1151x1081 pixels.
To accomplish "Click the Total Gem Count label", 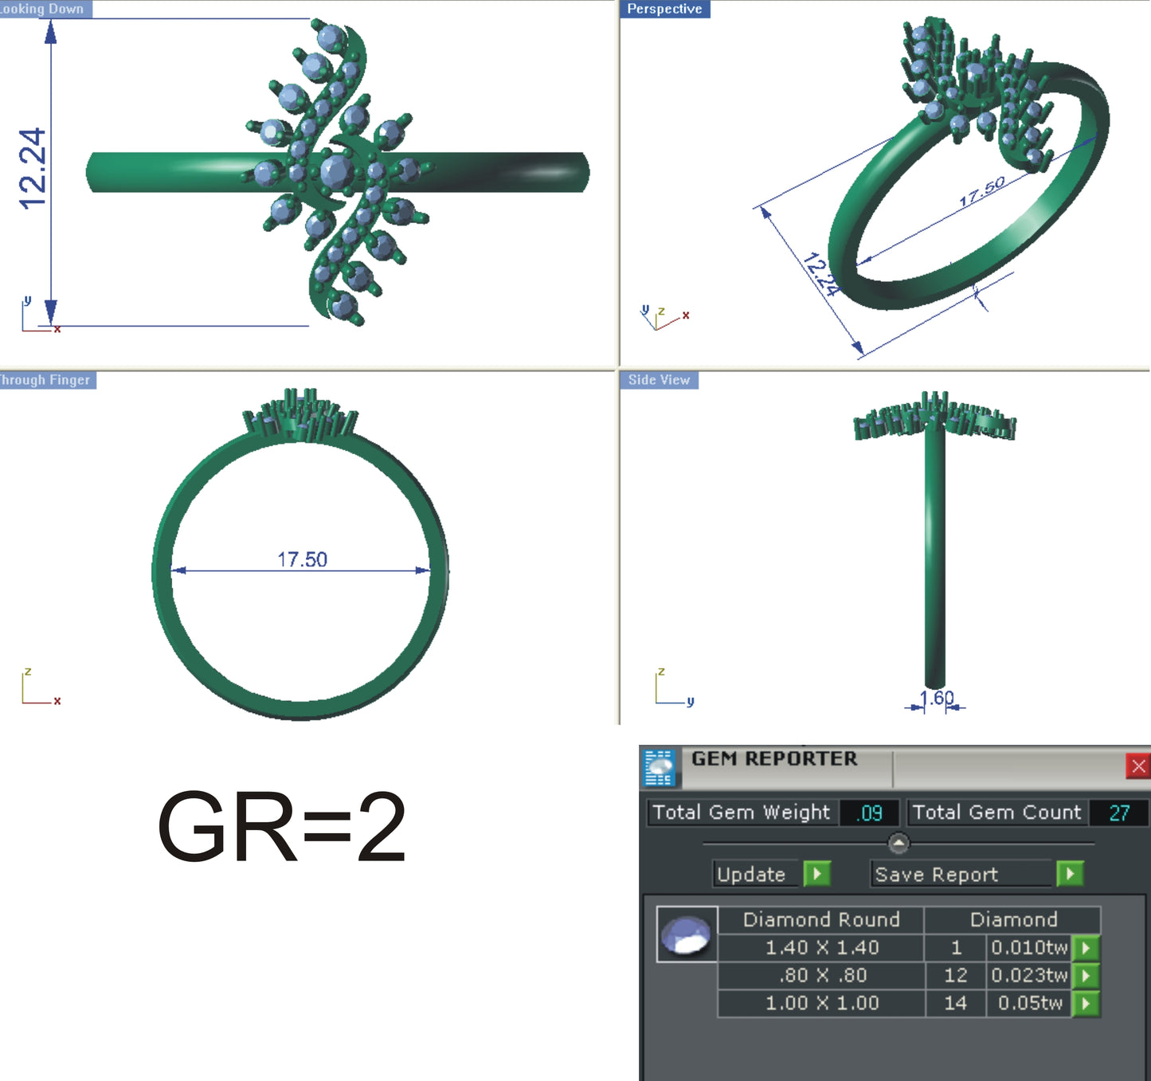I will (x=997, y=813).
